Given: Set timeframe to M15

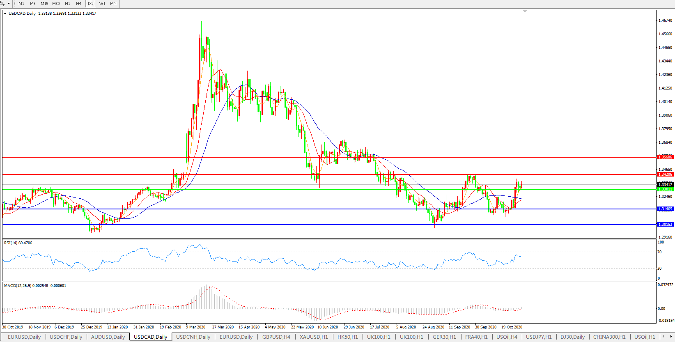Looking at the screenshot, I should point(44,4).
